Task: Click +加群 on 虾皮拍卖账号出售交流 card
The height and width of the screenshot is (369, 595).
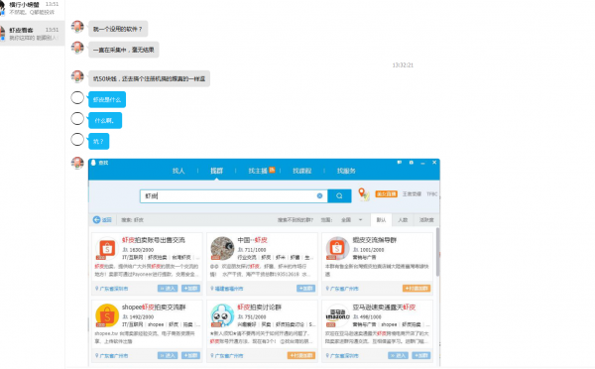Action: (x=190, y=288)
